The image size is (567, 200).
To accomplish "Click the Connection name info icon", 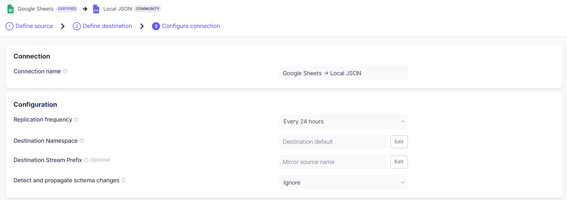I will pos(65,71).
